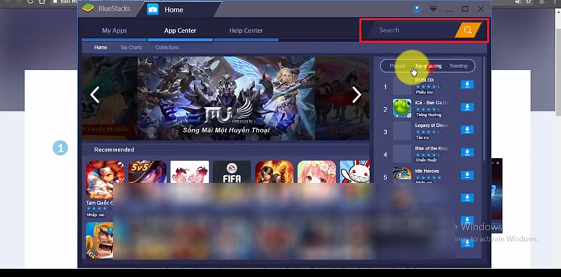The image size is (561, 277).
Task: Click the Tam Quoc game icon
Action: click(105, 180)
